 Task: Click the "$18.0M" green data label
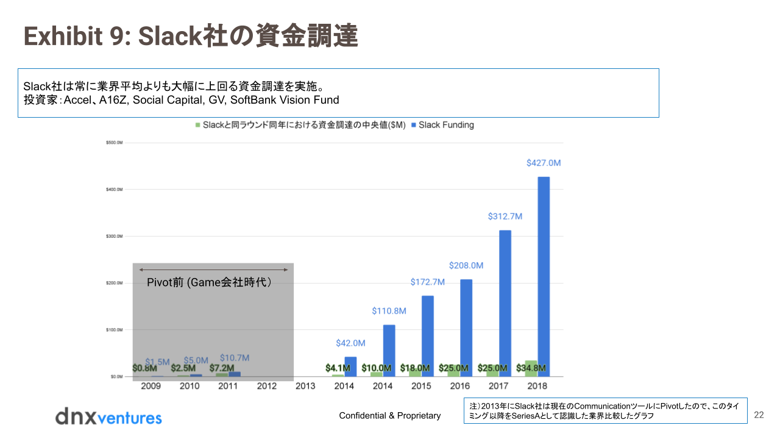415,368
